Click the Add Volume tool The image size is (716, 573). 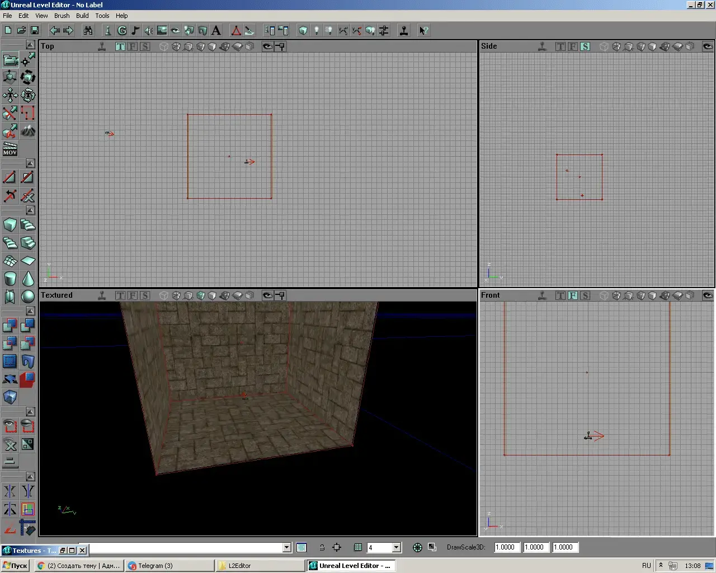pyautogui.click(x=10, y=397)
